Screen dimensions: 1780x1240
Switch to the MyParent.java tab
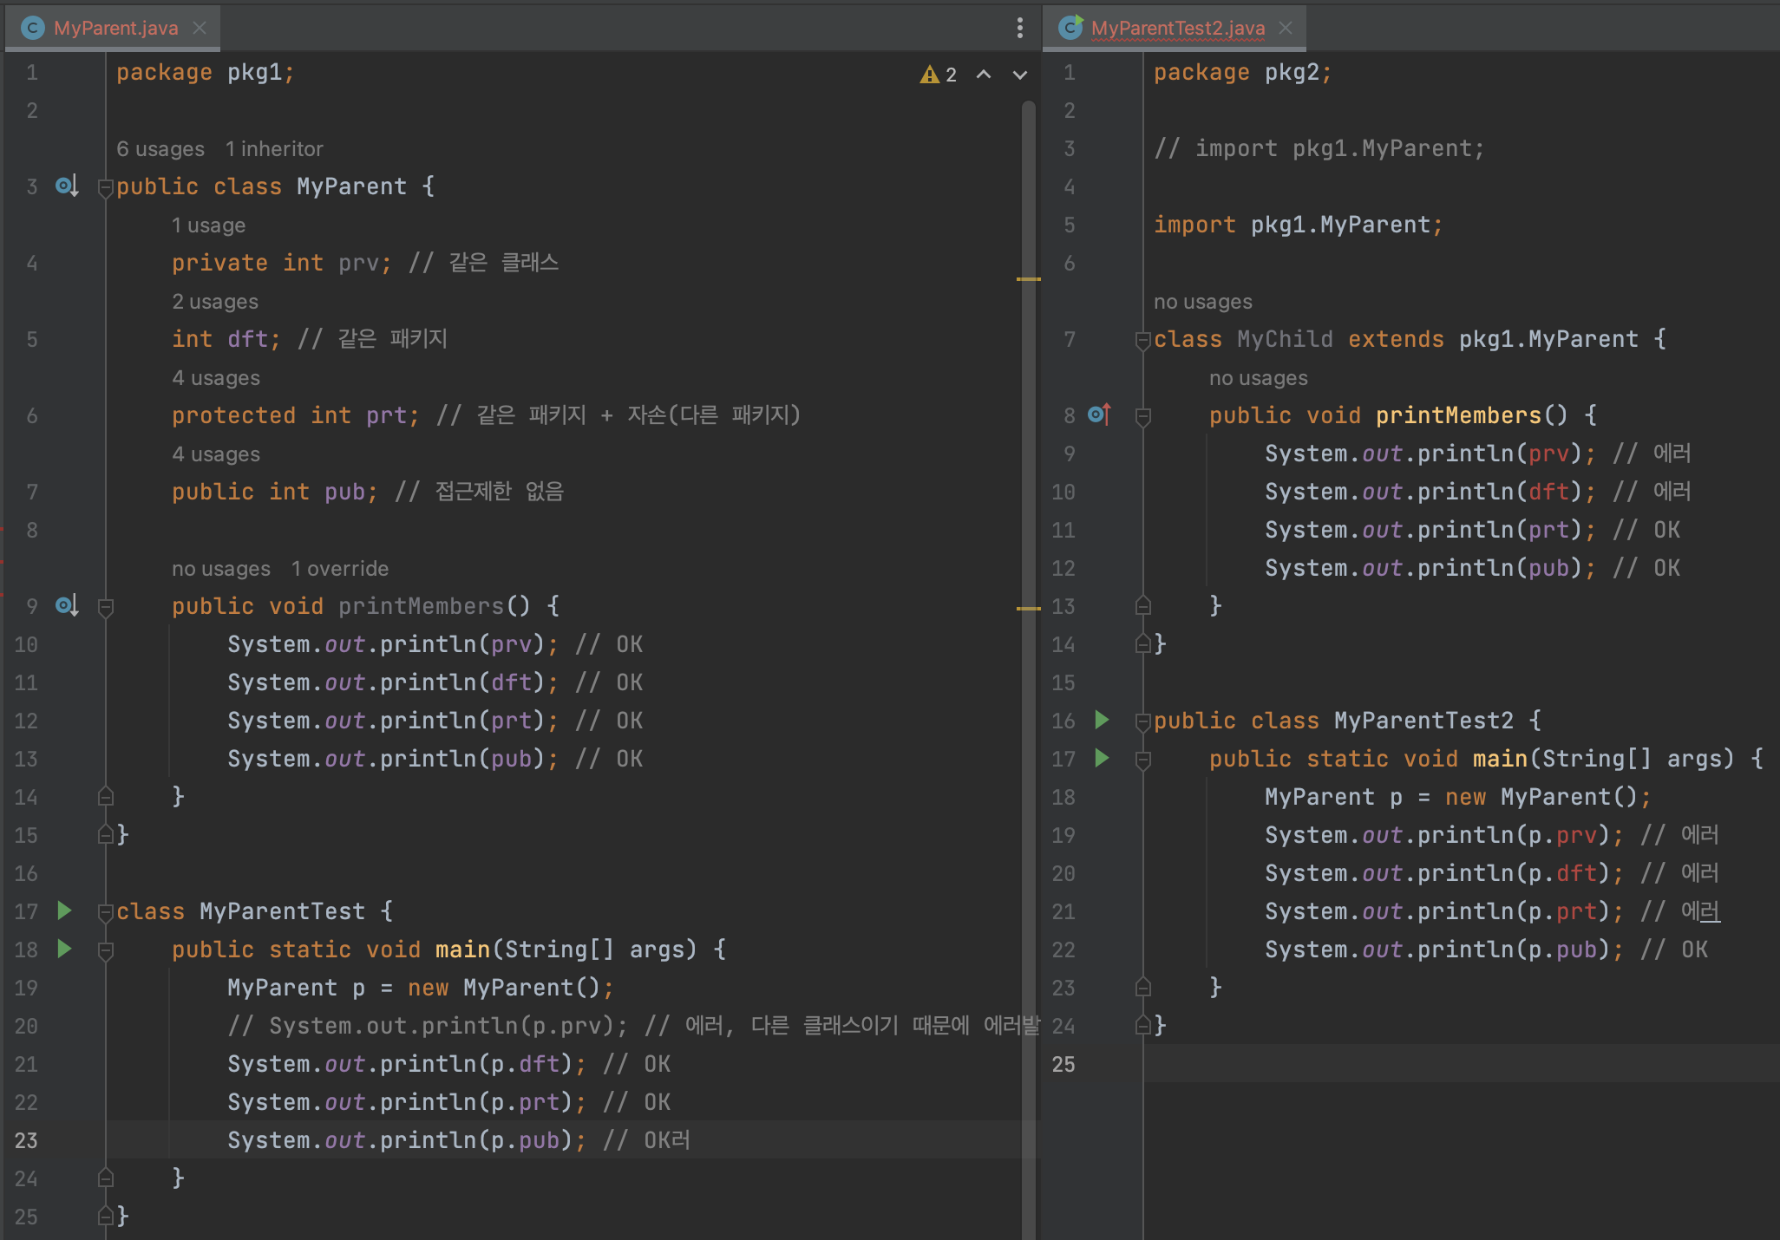click(x=115, y=28)
